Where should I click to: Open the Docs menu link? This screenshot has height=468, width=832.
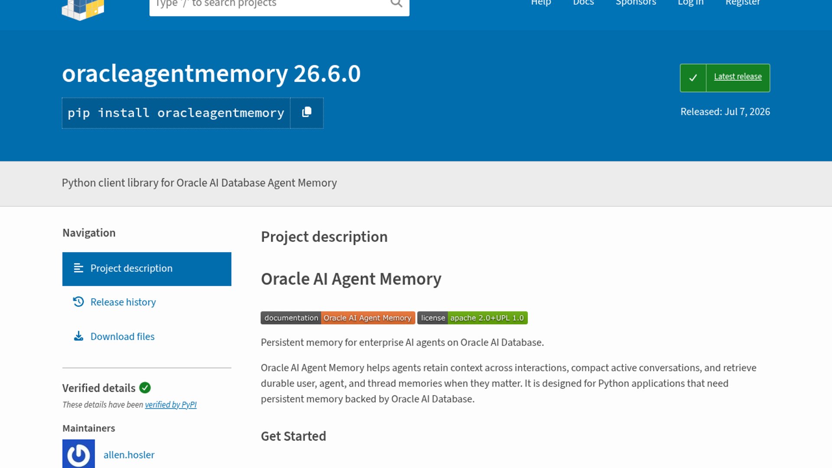pyautogui.click(x=583, y=3)
